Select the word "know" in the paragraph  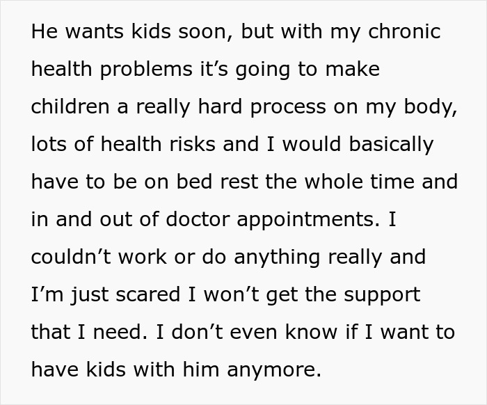[311, 332]
